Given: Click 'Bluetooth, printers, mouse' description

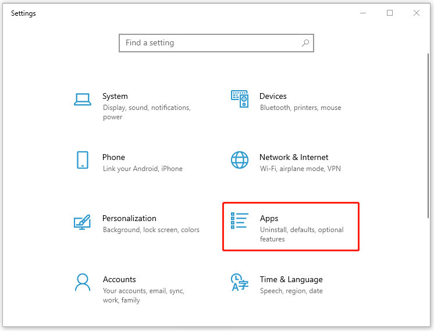Looking at the screenshot, I should pos(301,108).
